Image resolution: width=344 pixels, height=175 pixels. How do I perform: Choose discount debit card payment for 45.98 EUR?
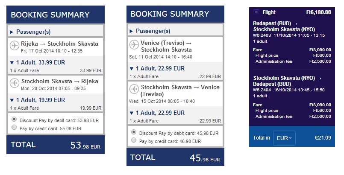click(x=134, y=132)
